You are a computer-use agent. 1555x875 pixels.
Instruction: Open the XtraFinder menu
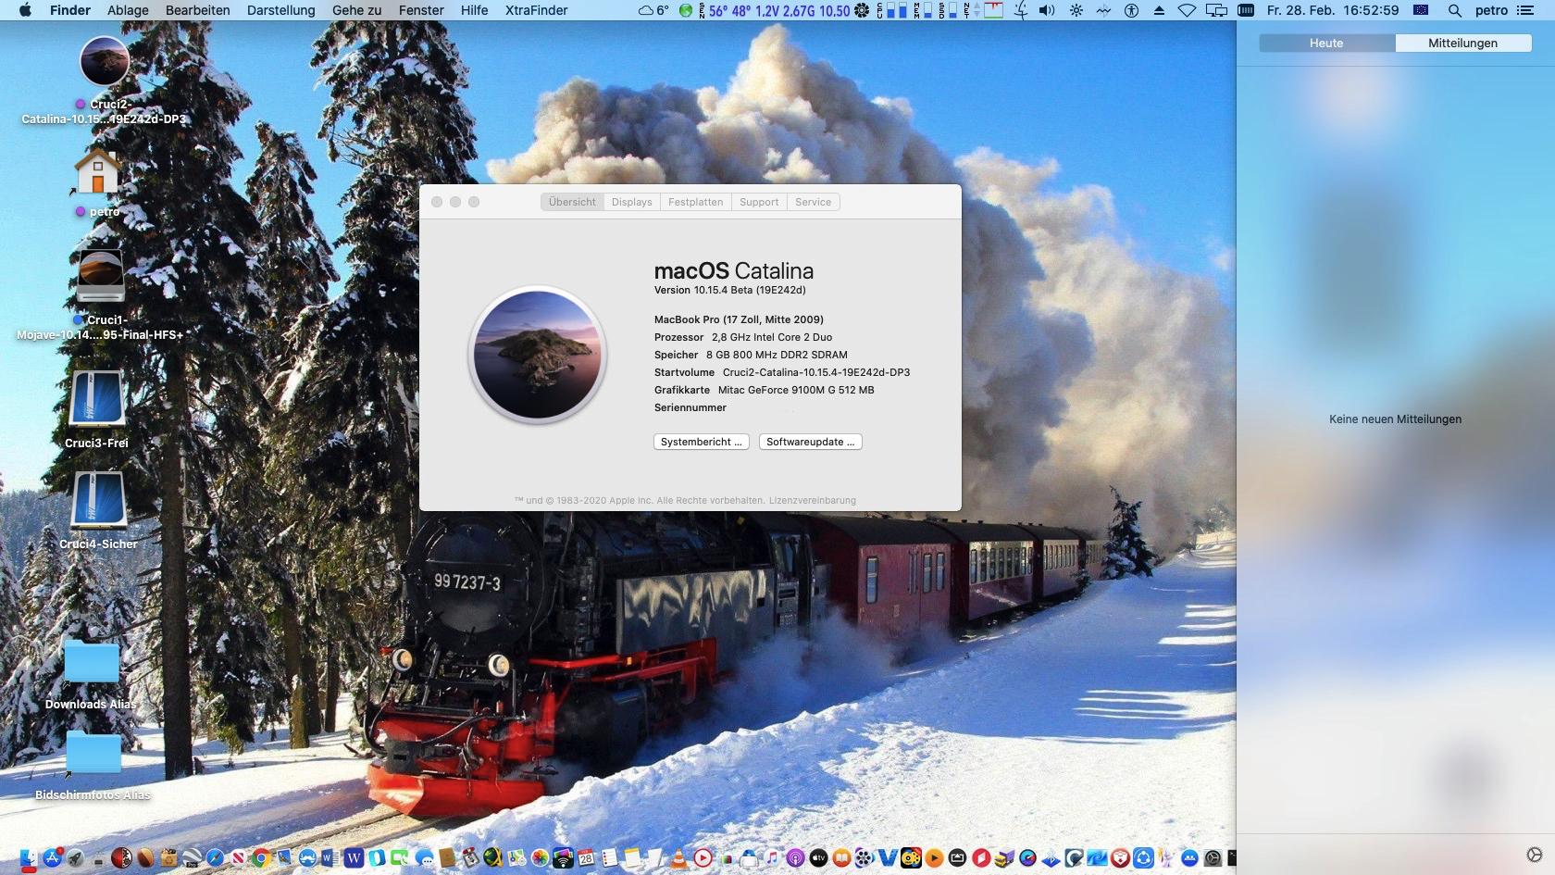pos(536,10)
